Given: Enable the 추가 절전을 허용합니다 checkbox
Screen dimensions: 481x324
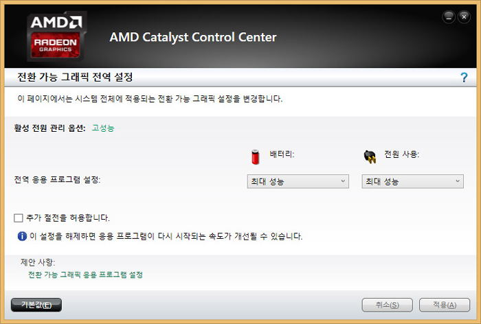Looking at the screenshot, I should point(19,218).
